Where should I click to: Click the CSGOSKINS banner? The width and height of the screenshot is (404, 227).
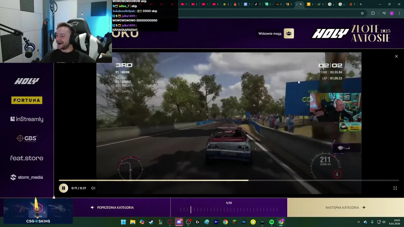(38, 211)
